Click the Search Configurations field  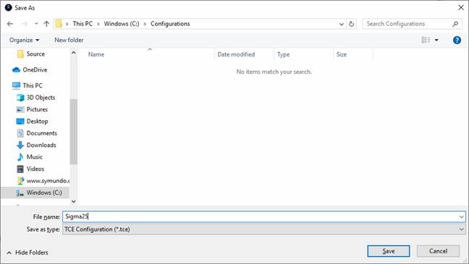click(x=409, y=24)
